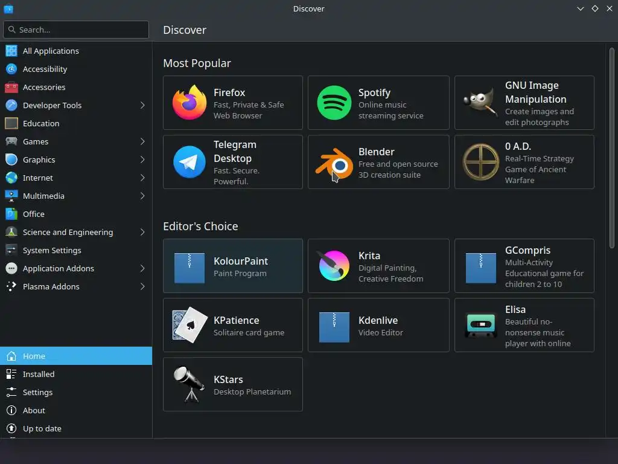Image resolution: width=618 pixels, height=464 pixels.
Task: Click the green Spotify logo icon
Action: (x=334, y=103)
